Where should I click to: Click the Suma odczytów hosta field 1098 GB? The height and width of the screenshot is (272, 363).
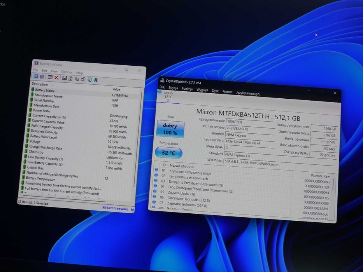[324, 128]
